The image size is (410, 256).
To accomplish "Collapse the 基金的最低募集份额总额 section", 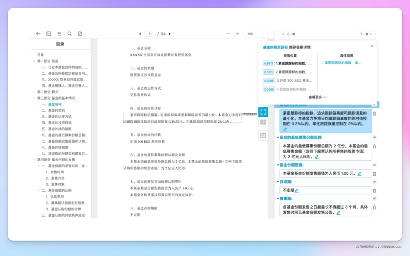I will coord(278,137).
